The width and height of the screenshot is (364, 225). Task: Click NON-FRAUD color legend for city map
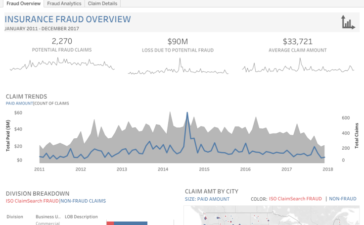tap(343, 199)
